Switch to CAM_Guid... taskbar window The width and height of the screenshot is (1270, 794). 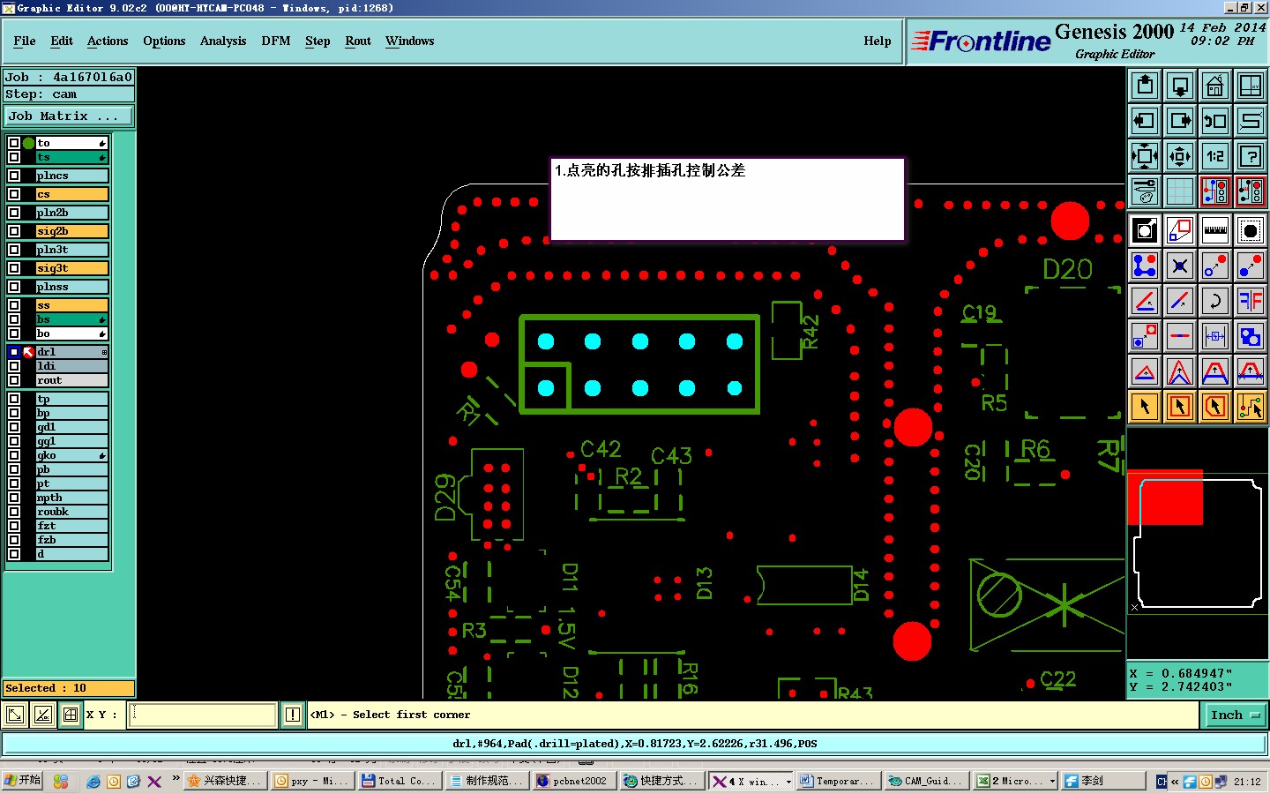click(x=926, y=781)
